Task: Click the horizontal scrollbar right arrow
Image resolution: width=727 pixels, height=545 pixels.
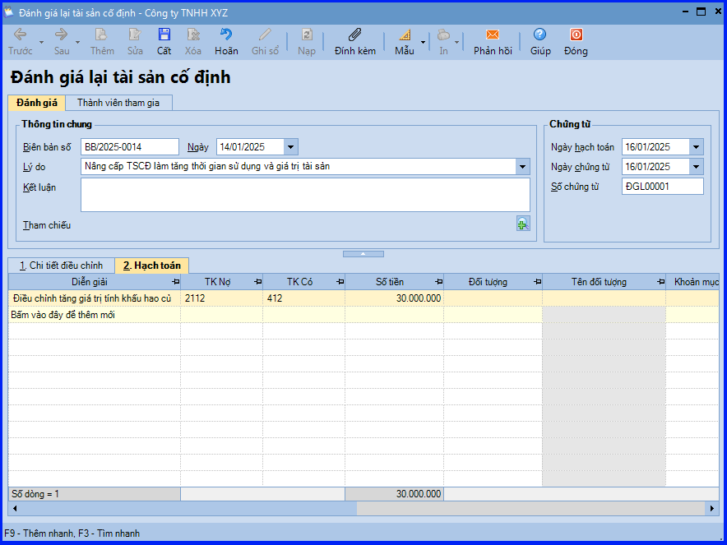Action: click(712, 509)
